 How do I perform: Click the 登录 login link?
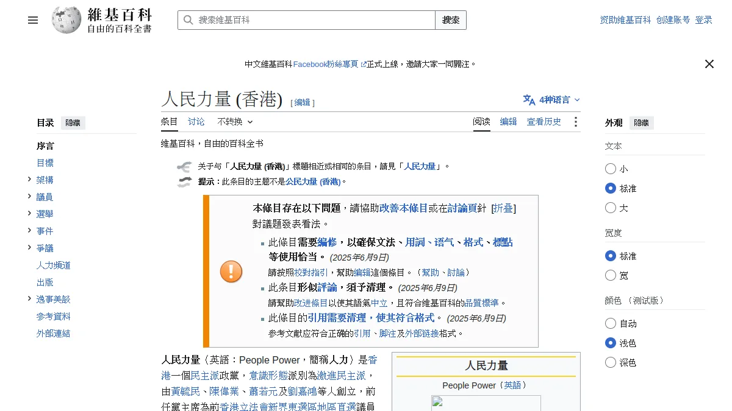click(x=704, y=20)
